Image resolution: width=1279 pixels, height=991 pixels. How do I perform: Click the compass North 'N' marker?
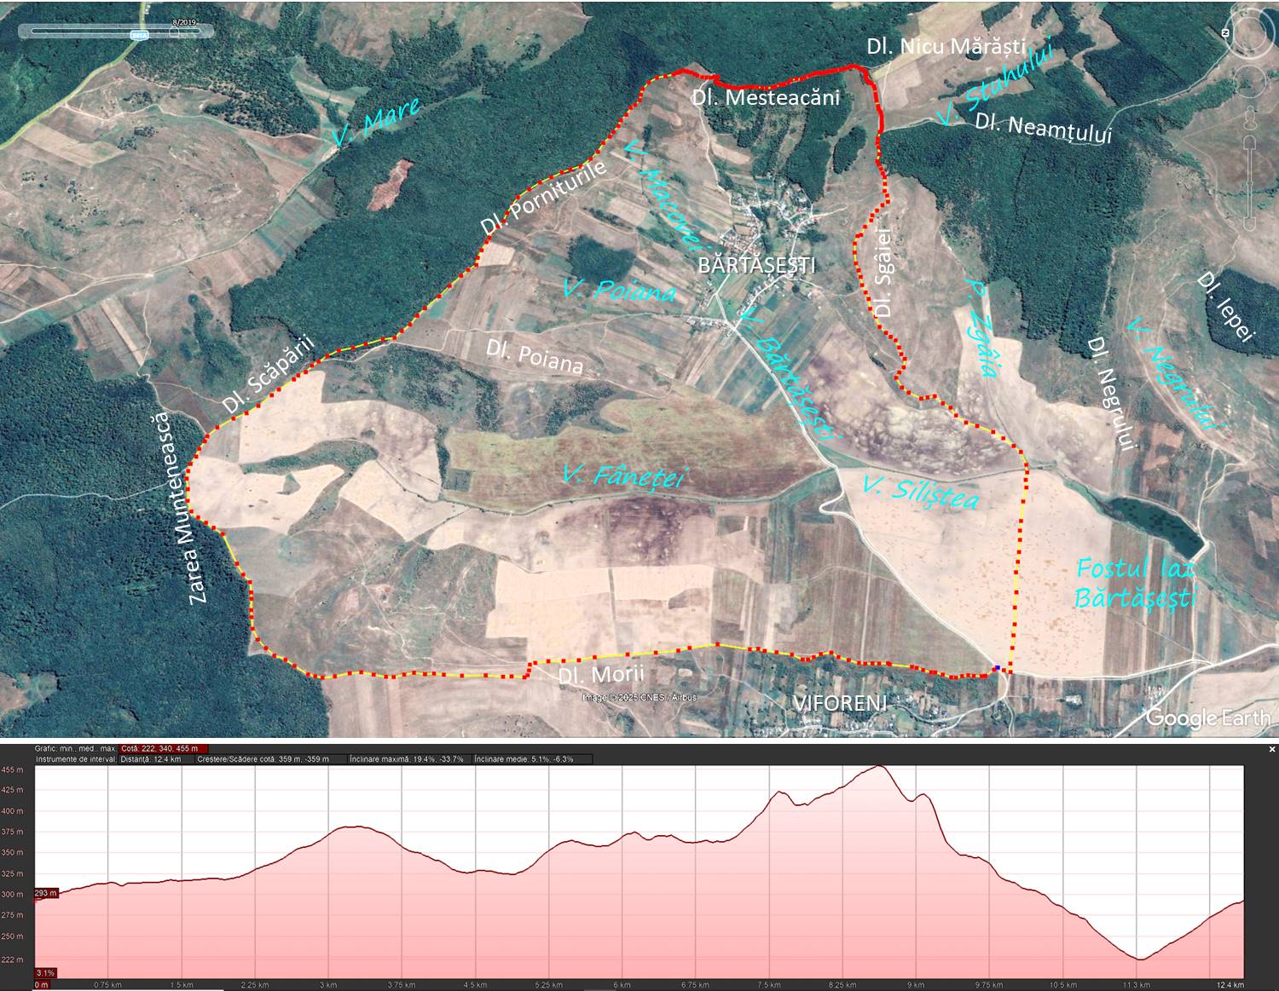tap(1225, 32)
